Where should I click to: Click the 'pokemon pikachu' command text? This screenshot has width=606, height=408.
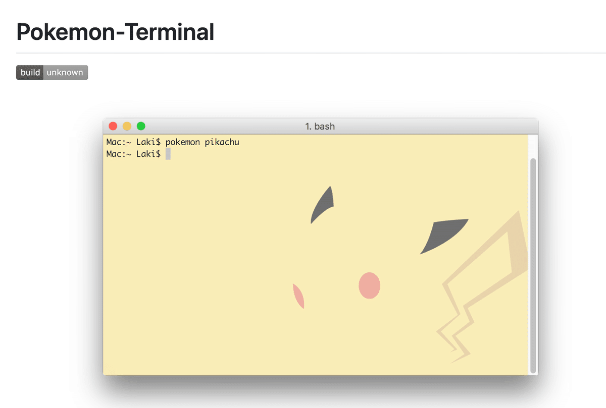202,142
